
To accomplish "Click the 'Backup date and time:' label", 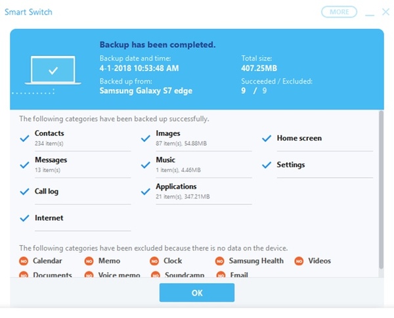I will (x=135, y=58).
